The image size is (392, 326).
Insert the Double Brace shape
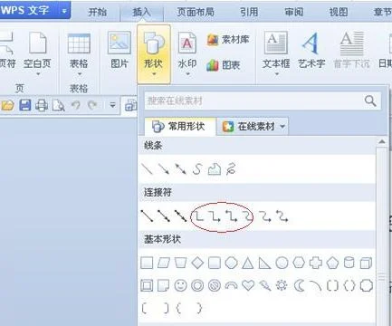tap(349, 285)
